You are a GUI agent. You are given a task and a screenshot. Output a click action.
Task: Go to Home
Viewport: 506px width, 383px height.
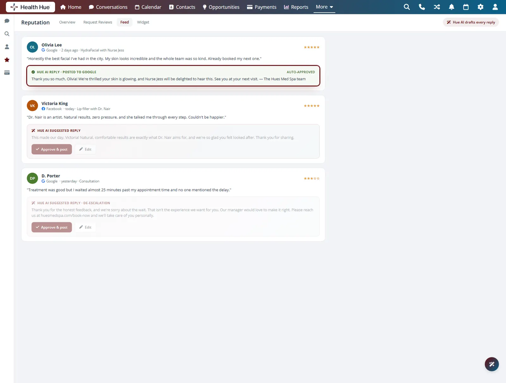71,7
